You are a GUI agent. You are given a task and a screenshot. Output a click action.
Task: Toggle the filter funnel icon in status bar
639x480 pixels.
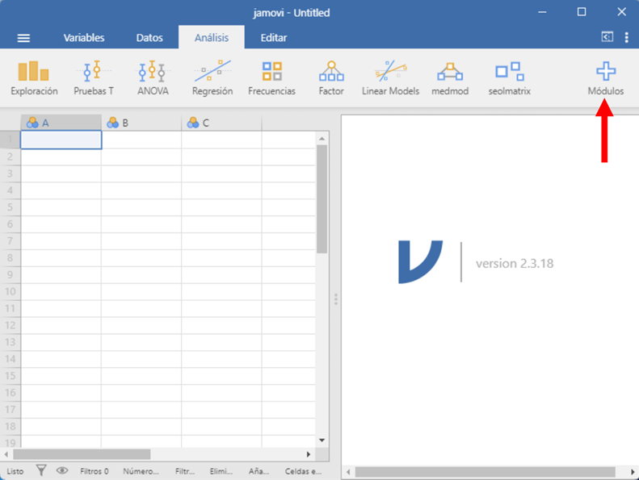[42, 470]
